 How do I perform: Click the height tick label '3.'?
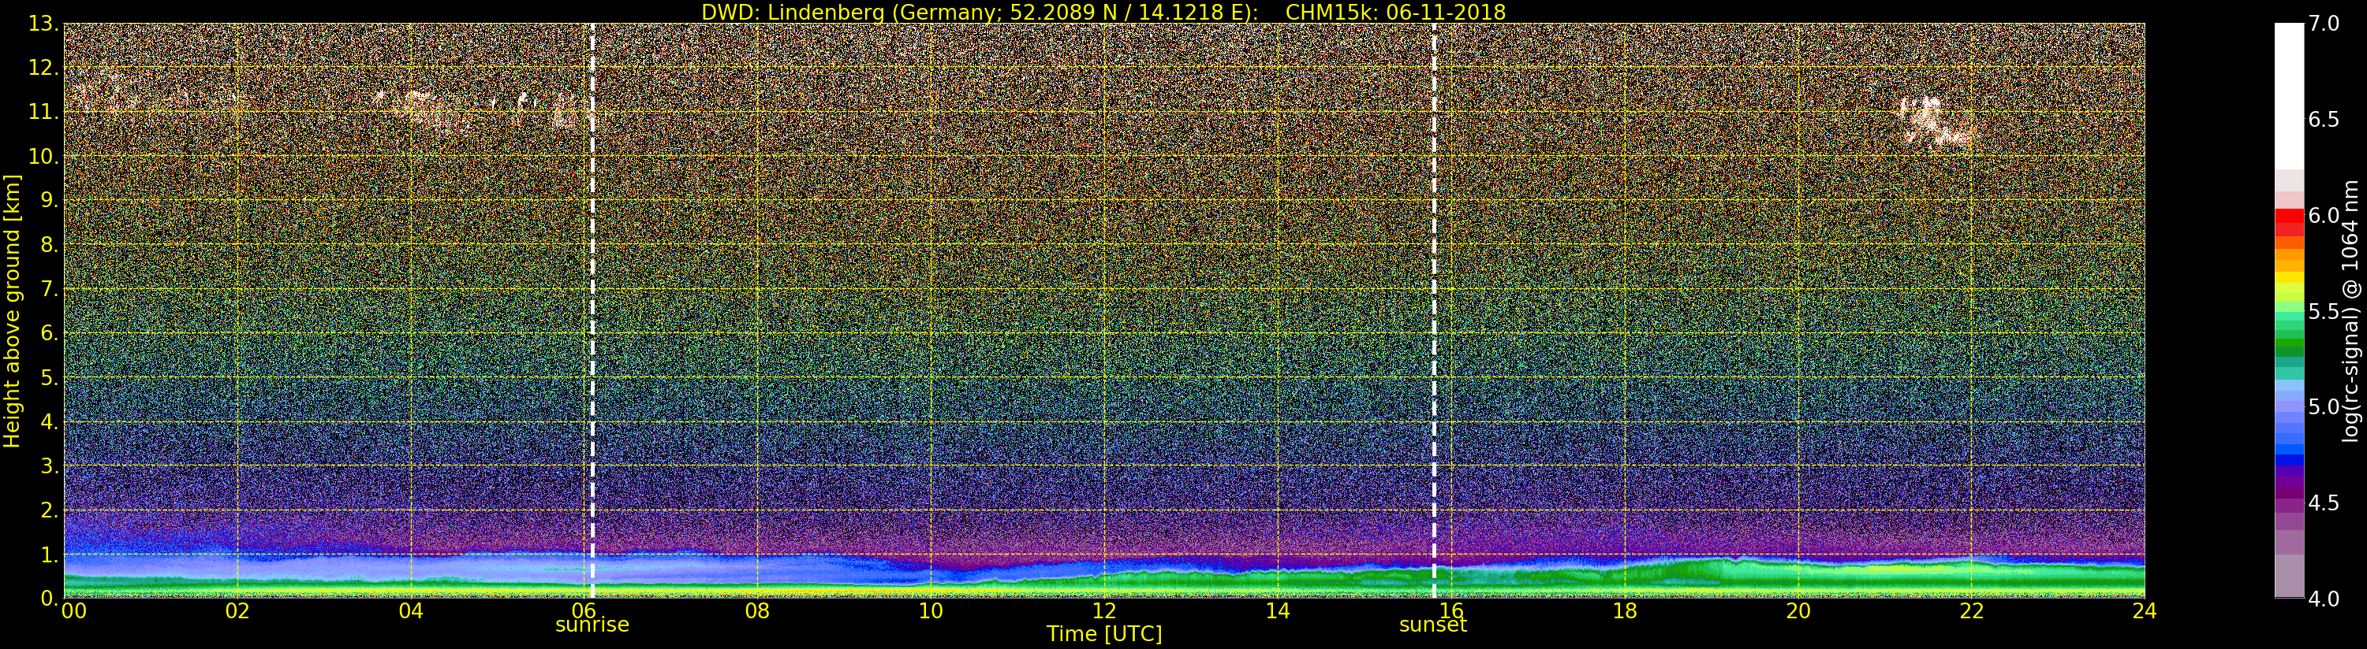click(49, 465)
